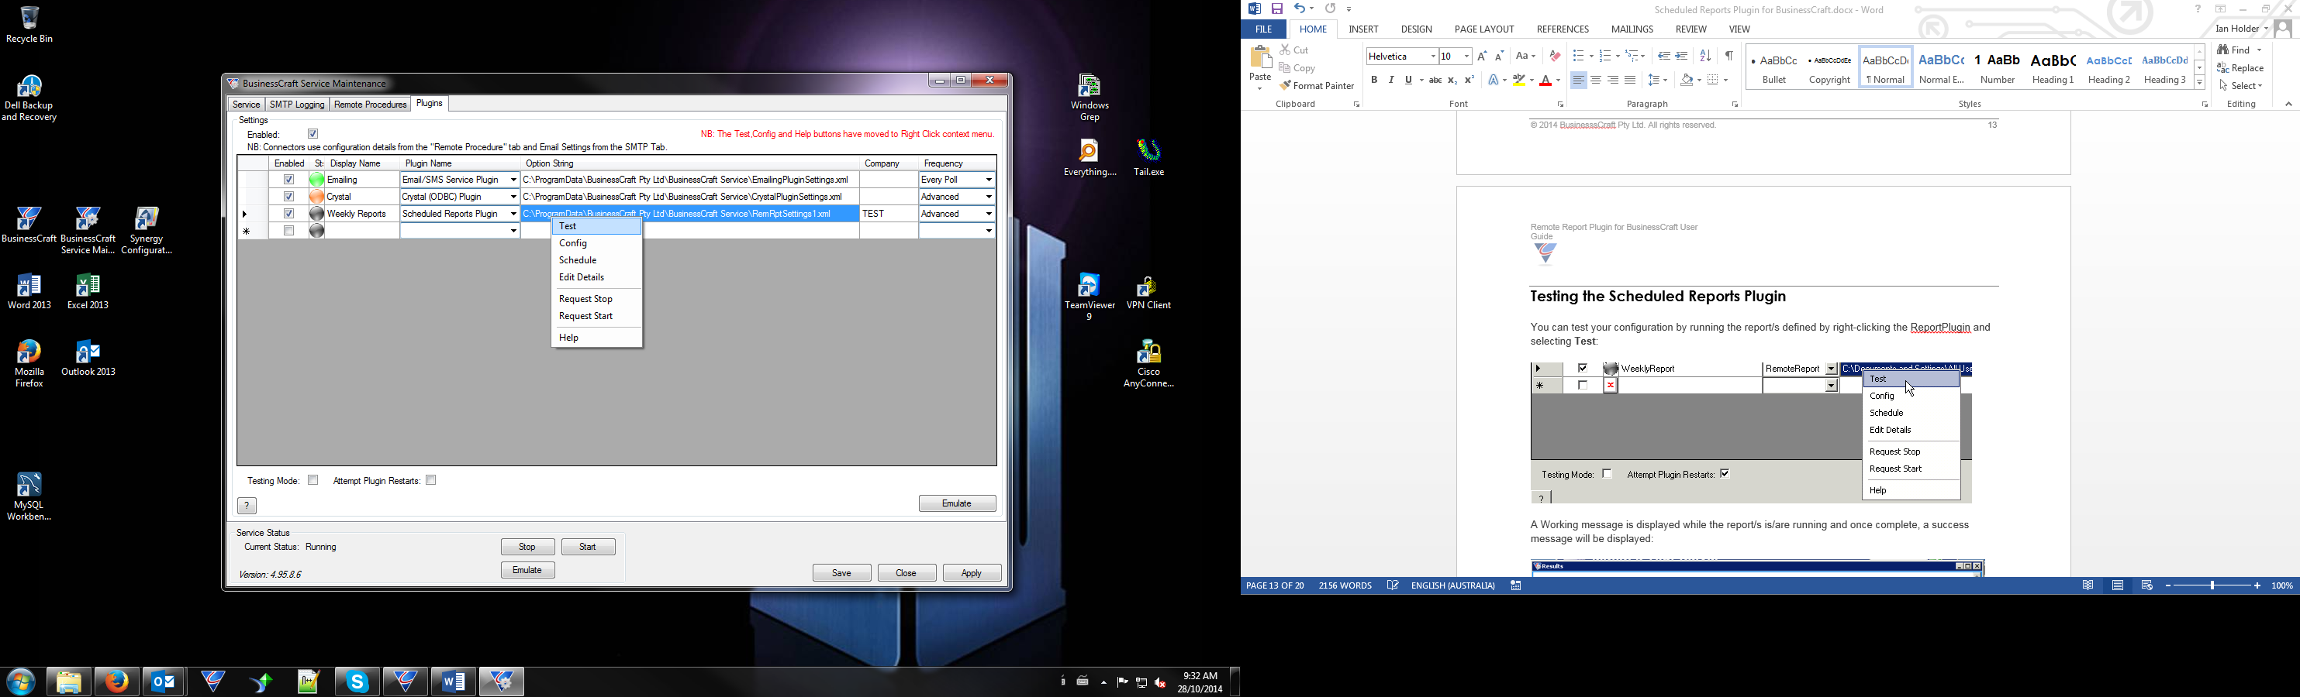Image resolution: width=2300 pixels, height=697 pixels.
Task: Shrink font size with the smaller A icon
Action: [1499, 57]
